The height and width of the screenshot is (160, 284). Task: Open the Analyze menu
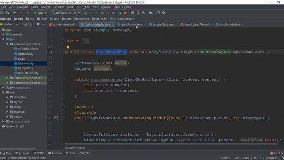point(45,7)
